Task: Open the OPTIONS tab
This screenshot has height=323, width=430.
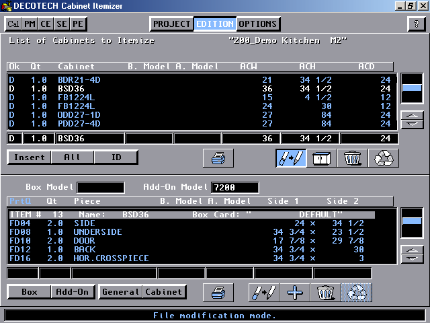Action: tap(258, 24)
